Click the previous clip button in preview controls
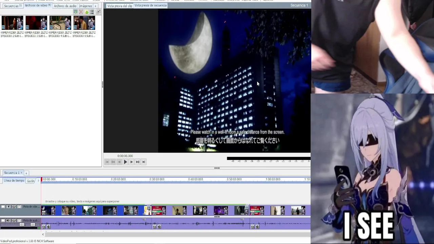Screen dimensions: 434x244 tap(113, 162)
